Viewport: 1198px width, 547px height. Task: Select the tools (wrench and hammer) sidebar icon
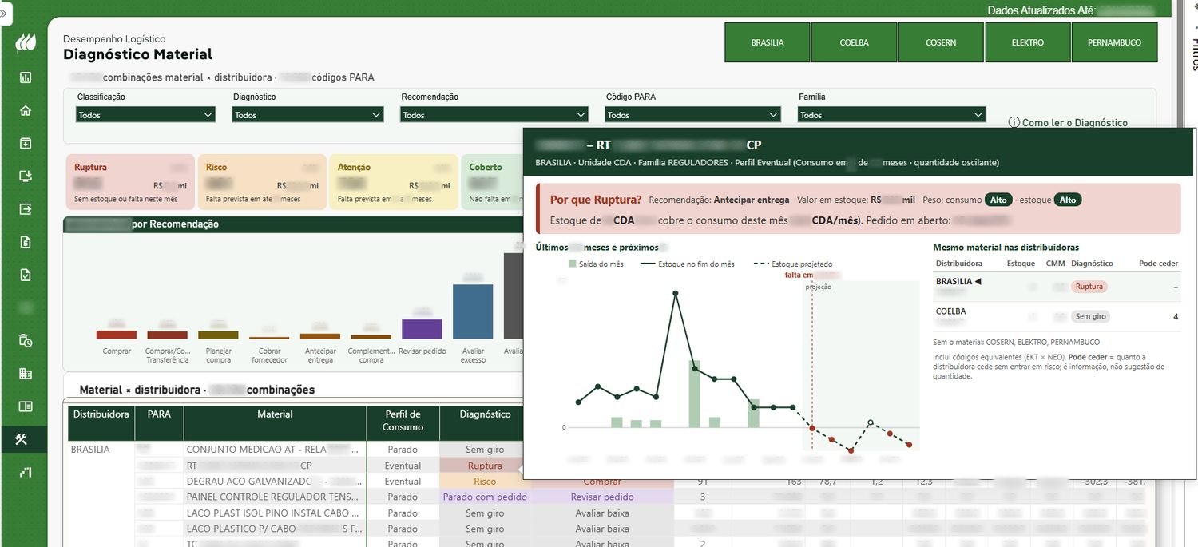coord(22,439)
